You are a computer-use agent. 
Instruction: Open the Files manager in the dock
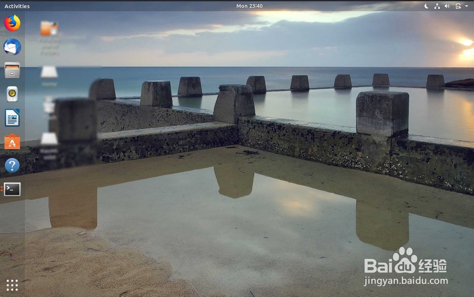click(x=12, y=70)
